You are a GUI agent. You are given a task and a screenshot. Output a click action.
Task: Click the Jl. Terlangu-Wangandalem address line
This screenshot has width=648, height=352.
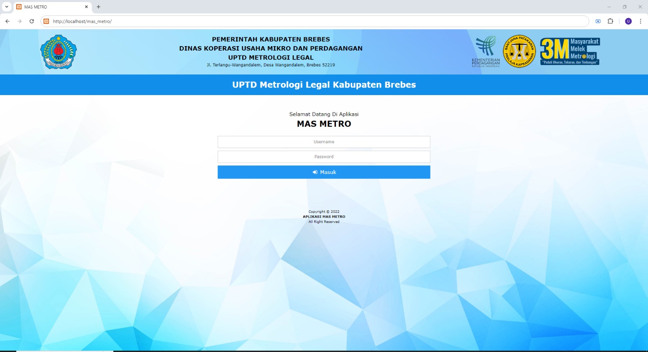[271, 65]
